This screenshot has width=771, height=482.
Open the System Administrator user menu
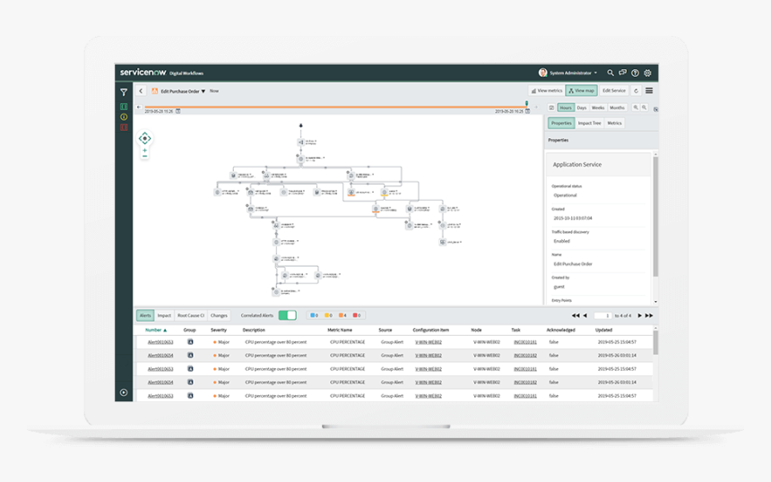pyautogui.click(x=568, y=73)
